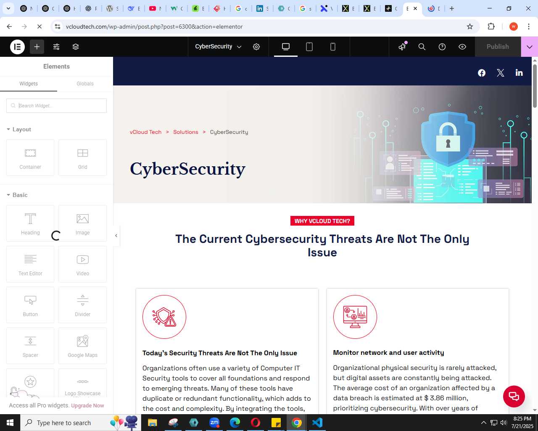Screen dimensions: 538x431
Task: Open the Help question mark icon
Action: (442, 47)
